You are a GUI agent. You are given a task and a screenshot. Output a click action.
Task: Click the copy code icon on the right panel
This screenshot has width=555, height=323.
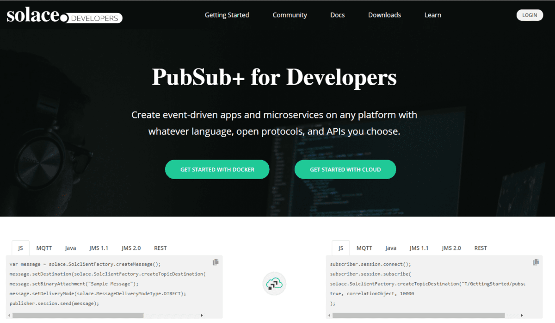pos(536,262)
